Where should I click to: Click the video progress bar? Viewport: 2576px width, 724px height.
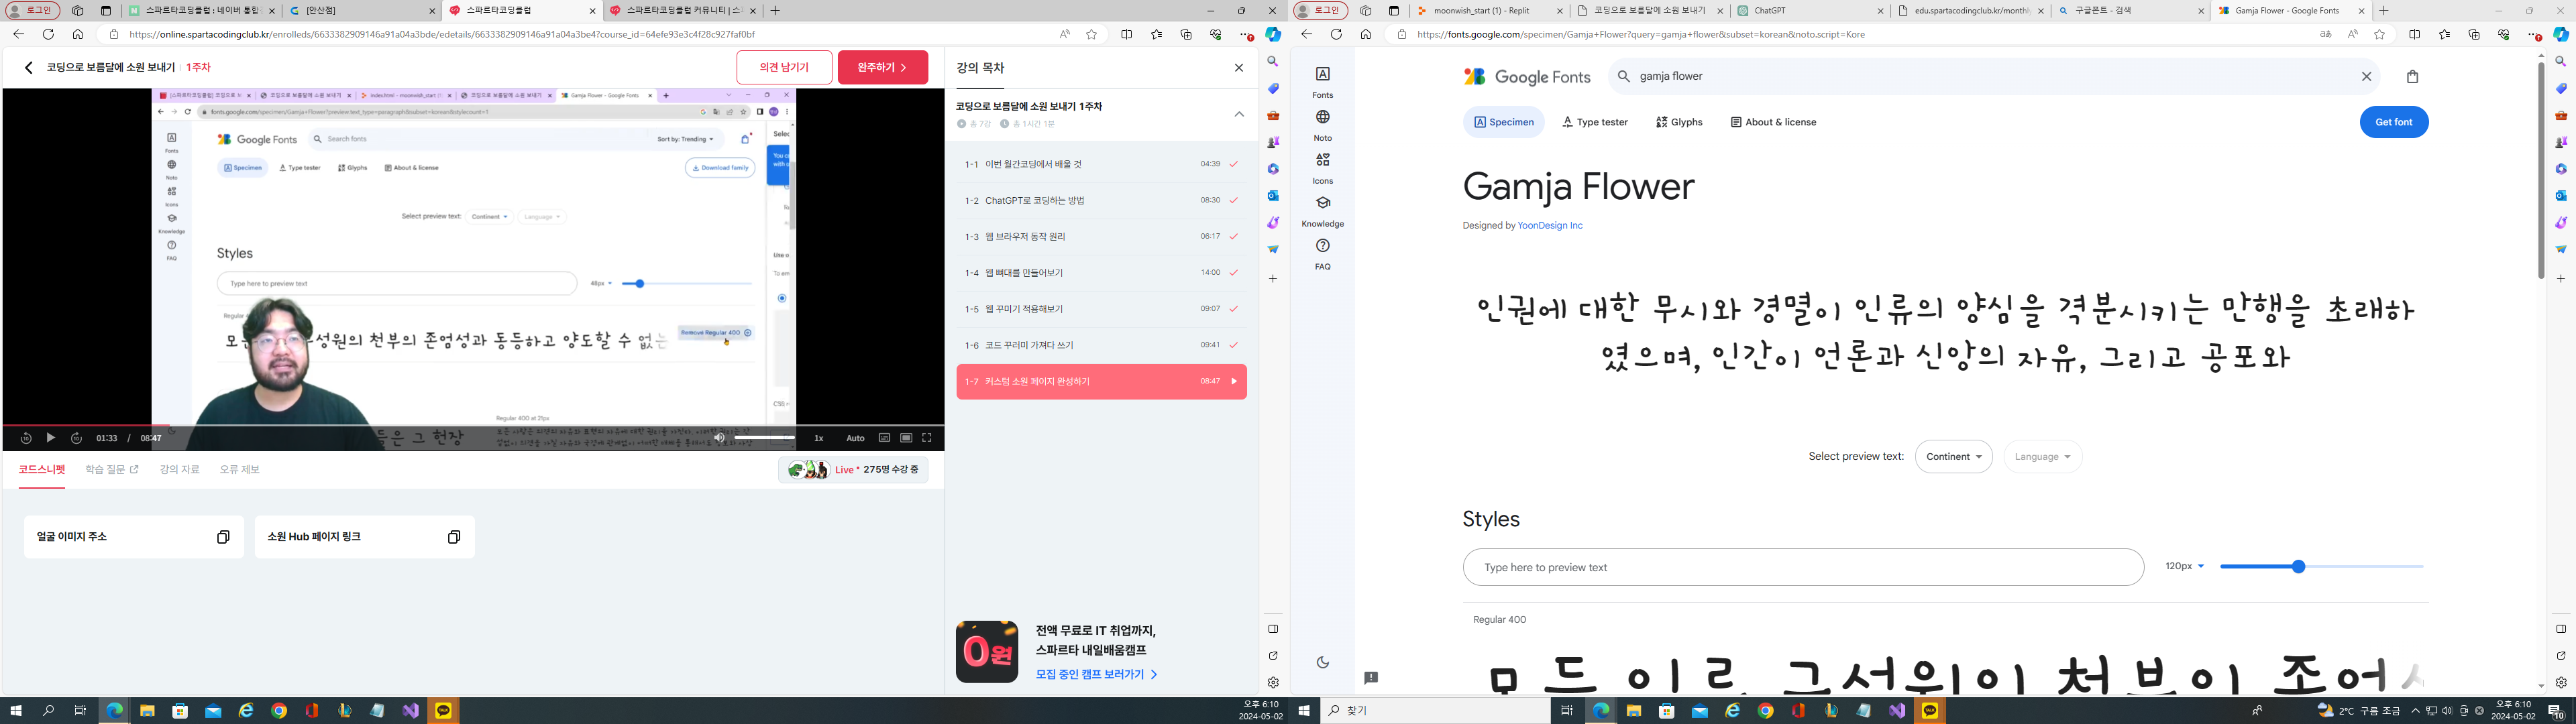coord(473,425)
